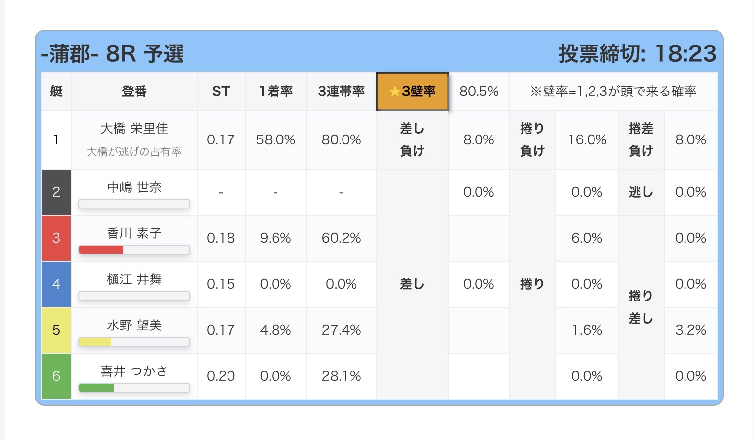Select boat number 3 red cell
The width and height of the screenshot is (754, 440).
pyautogui.click(x=56, y=238)
